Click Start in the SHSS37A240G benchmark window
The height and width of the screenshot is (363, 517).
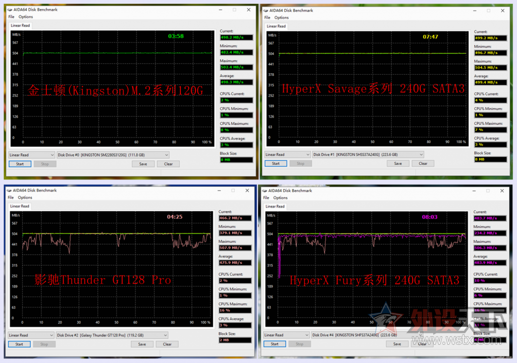pos(276,163)
